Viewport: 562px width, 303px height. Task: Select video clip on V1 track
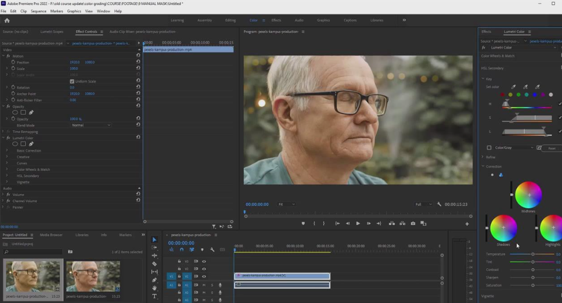pyautogui.click(x=282, y=276)
